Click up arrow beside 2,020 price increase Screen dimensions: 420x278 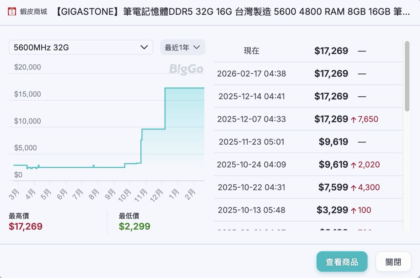353,165
